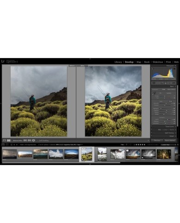Adjust the Contrast slider
Image resolution: width=180 pixels, height=223 pixels.
[x=165, y=106]
